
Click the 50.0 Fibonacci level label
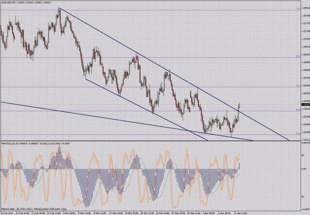point(298,110)
